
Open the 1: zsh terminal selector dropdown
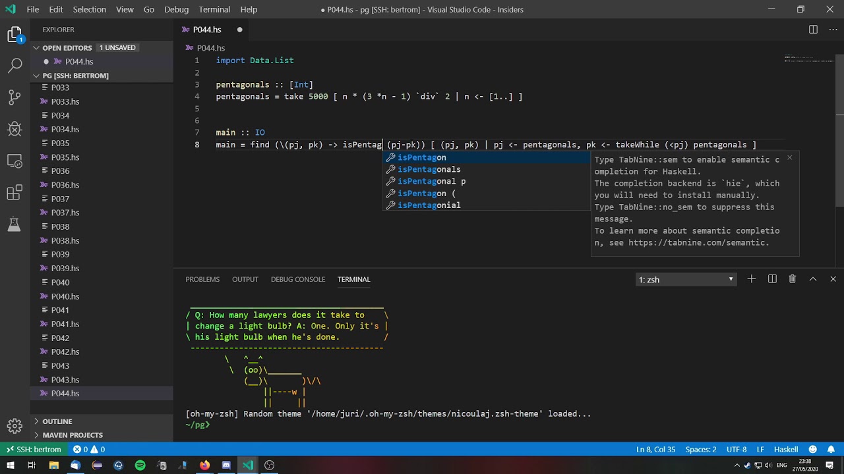686,280
